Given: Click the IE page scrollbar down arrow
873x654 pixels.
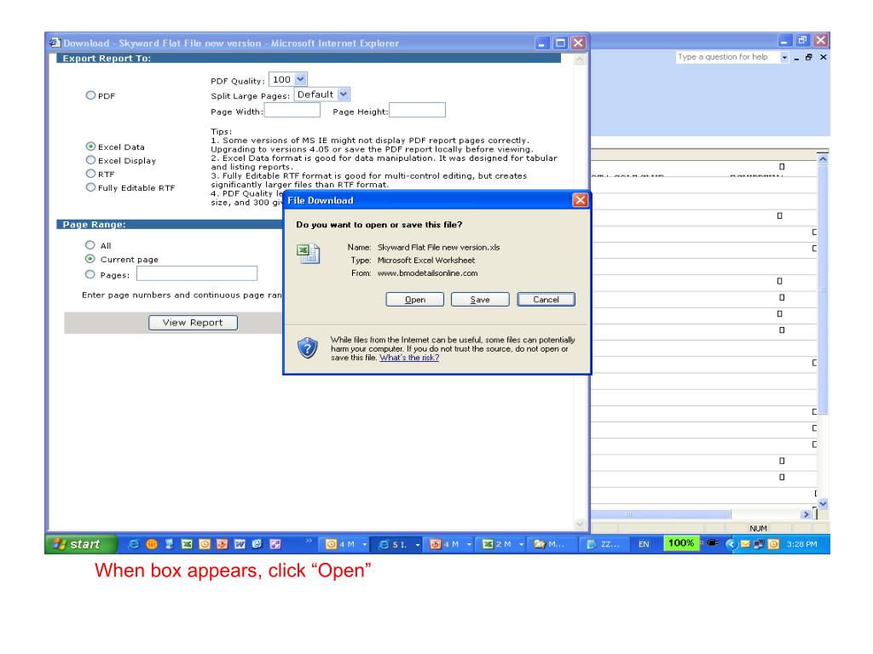Looking at the screenshot, I should click(x=580, y=524).
